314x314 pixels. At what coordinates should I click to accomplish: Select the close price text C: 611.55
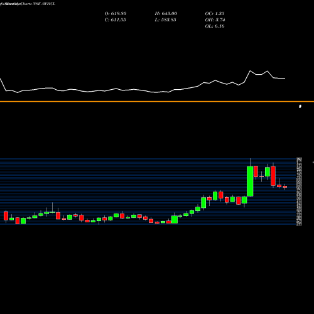[x=115, y=20]
